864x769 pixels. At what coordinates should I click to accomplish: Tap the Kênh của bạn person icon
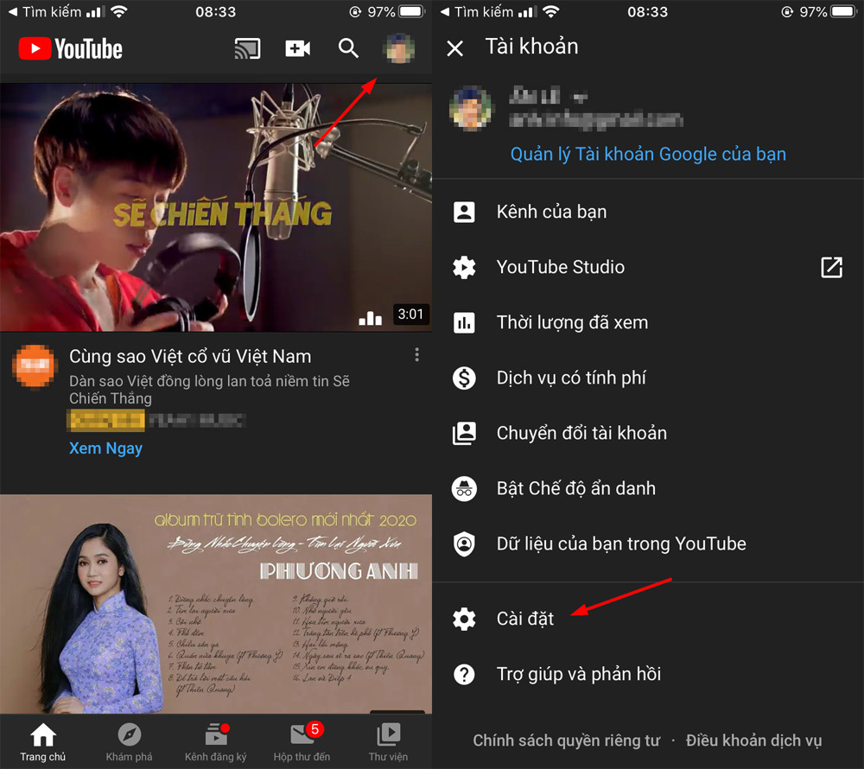tap(464, 212)
